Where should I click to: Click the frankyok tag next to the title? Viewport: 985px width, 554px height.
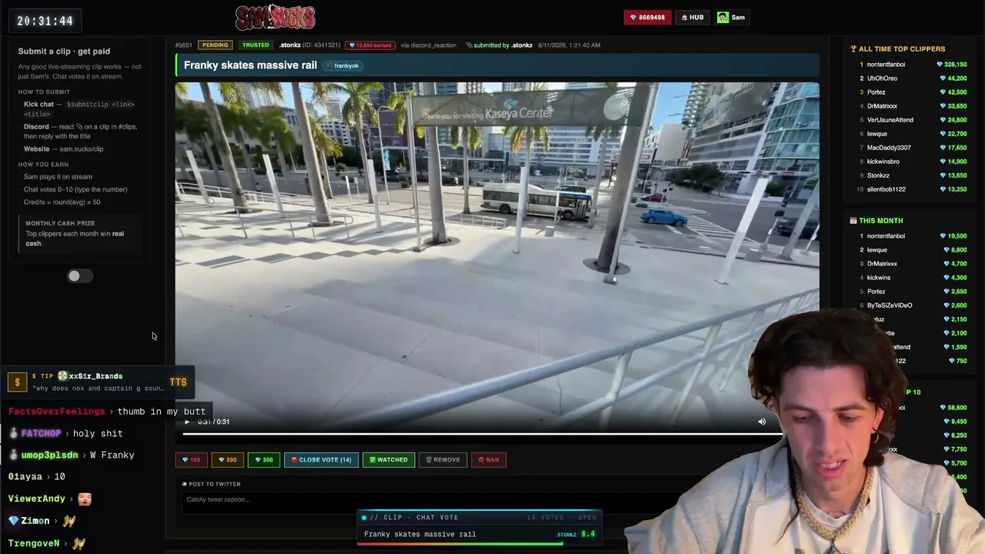(x=343, y=65)
